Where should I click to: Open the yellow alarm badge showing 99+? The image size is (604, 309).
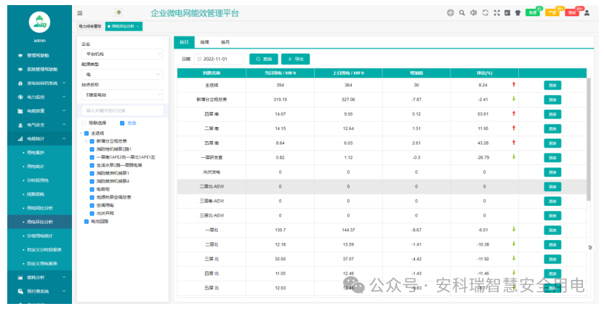[x=554, y=12]
